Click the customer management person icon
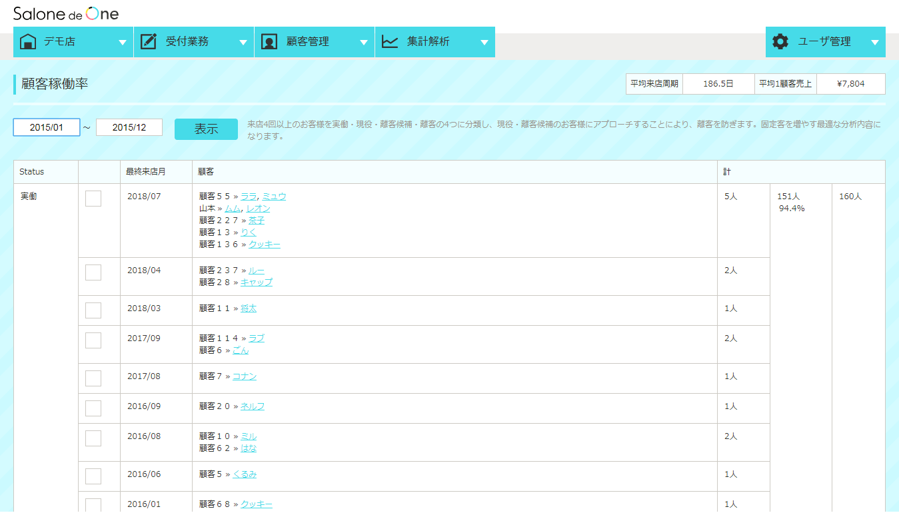The width and height of the screenshot is (899, 513). [x=269, y=41]
